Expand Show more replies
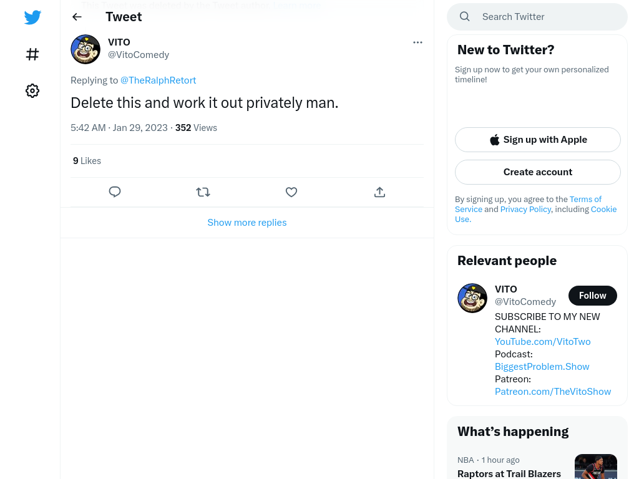The width and height of the screenshot is (639, 479). click(247, 223)
